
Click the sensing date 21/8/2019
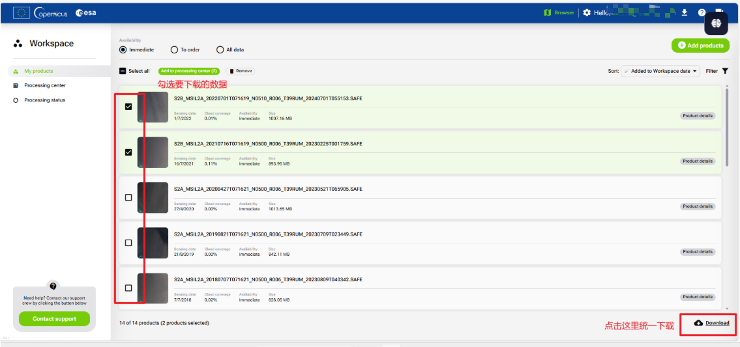[184, 254]
